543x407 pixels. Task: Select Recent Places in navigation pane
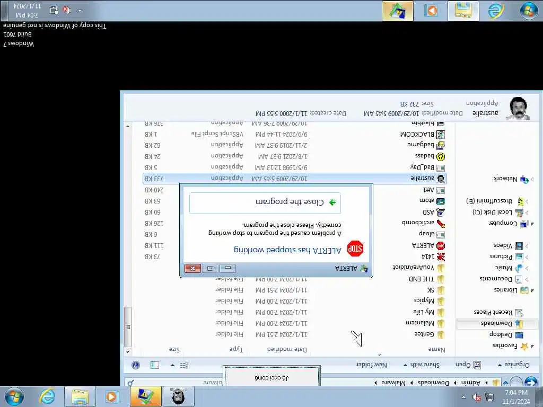(493, 313)
